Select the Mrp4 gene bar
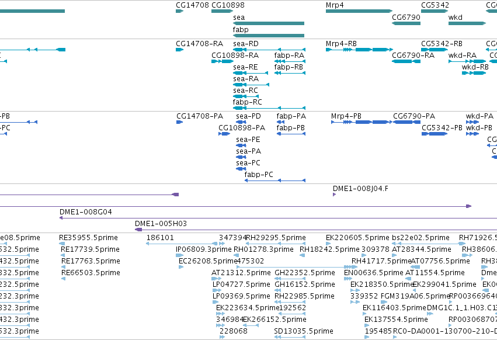Image resolution: width=497 pixels, height=340 pixels. (359, 11)
